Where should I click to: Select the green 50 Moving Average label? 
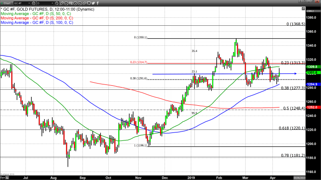[x=36, y=14]
